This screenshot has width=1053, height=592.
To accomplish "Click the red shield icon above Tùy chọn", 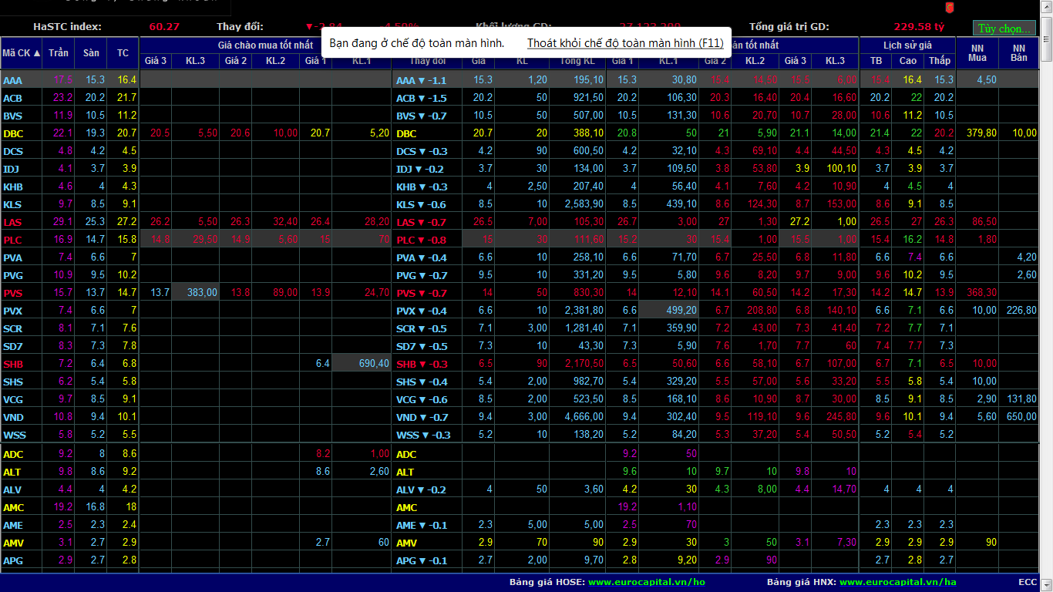I will (x=950, y=8).
